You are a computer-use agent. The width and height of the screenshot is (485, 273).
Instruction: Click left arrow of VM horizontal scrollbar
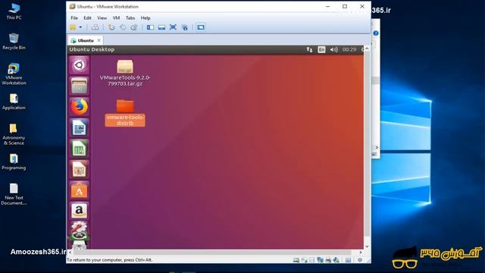pos(70,253)
